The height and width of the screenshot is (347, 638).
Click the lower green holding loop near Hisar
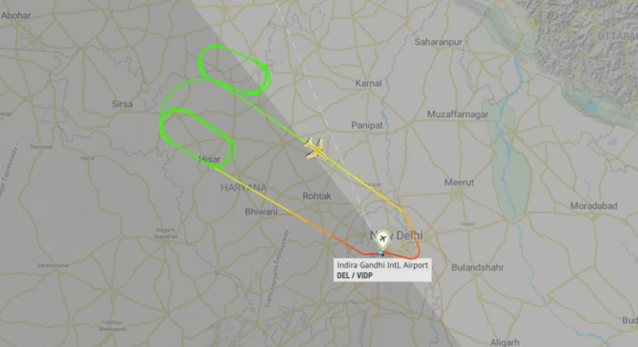click(198, 137)
